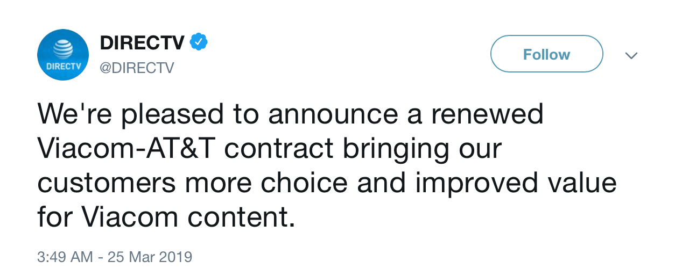Viewport: 675px width, 276px height.
Task: Open the tweet options chevron menu
Action: (631, 55)
